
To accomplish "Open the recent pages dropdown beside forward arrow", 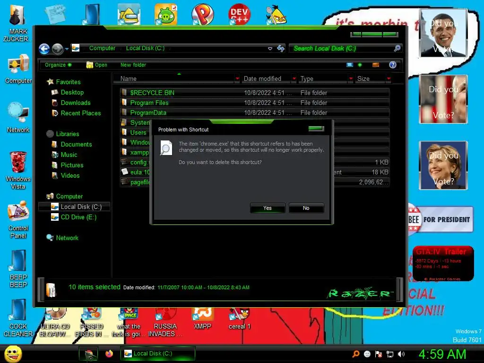I will tap(67, 49).
